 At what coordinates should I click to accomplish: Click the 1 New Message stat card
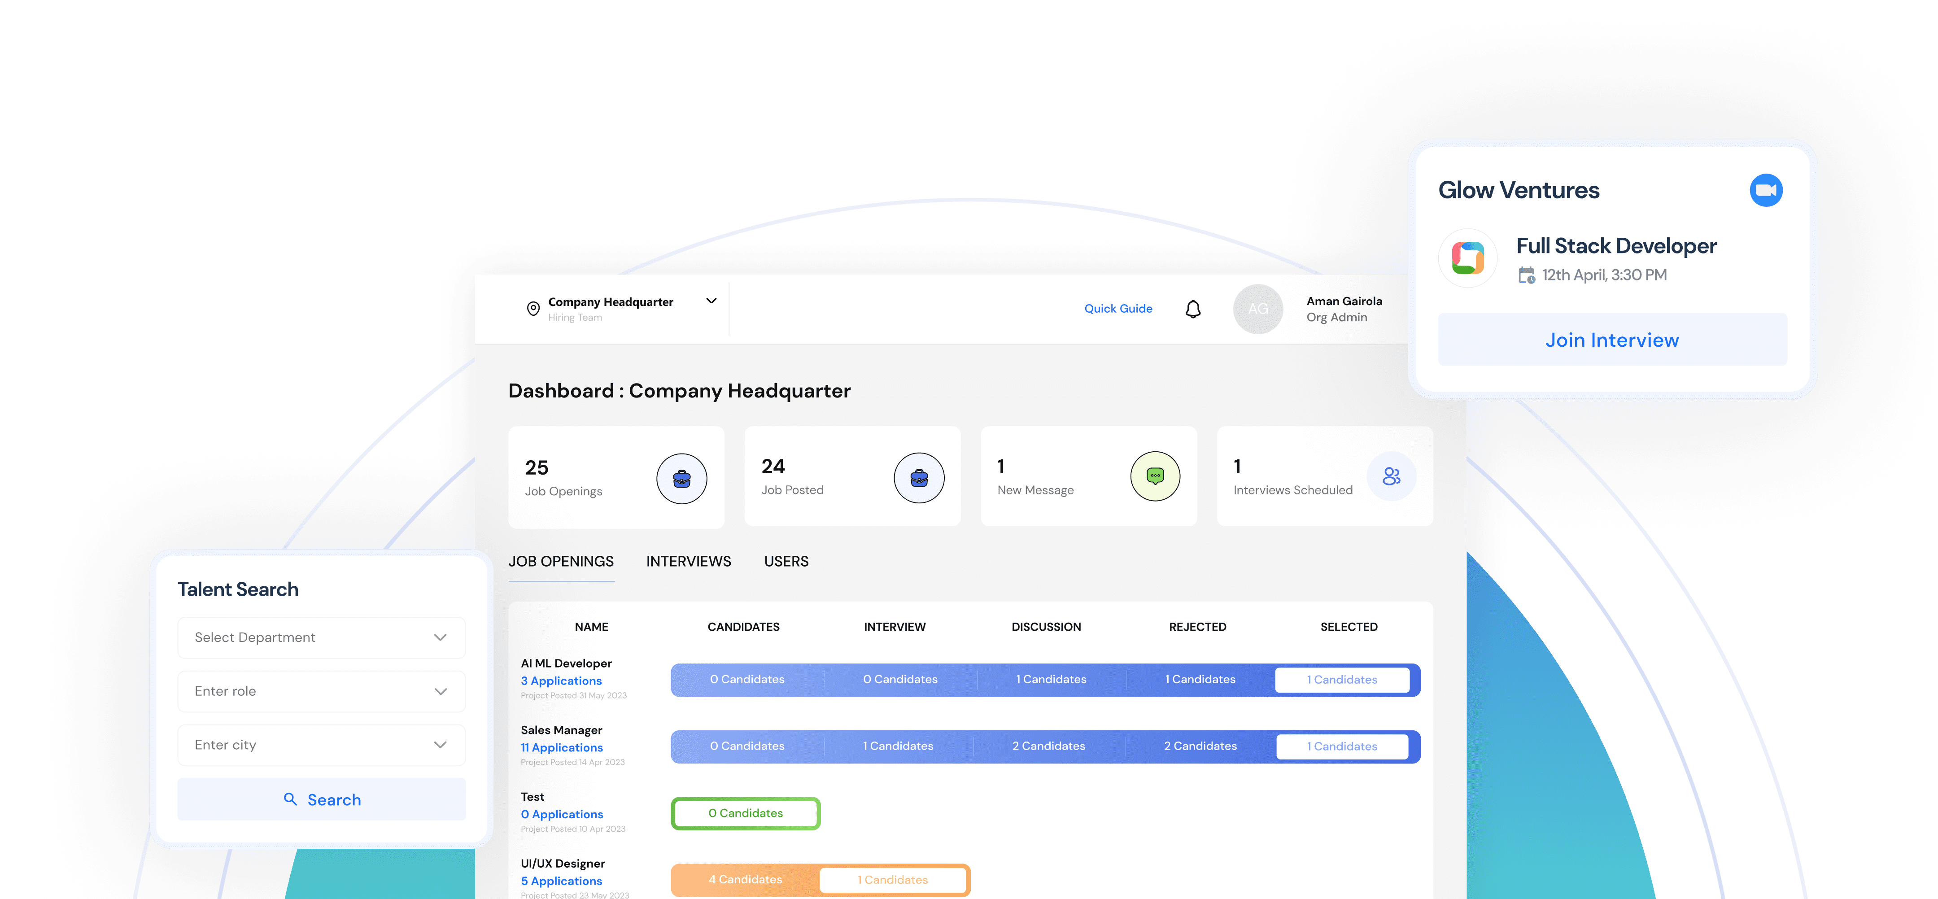[1089, 476]
